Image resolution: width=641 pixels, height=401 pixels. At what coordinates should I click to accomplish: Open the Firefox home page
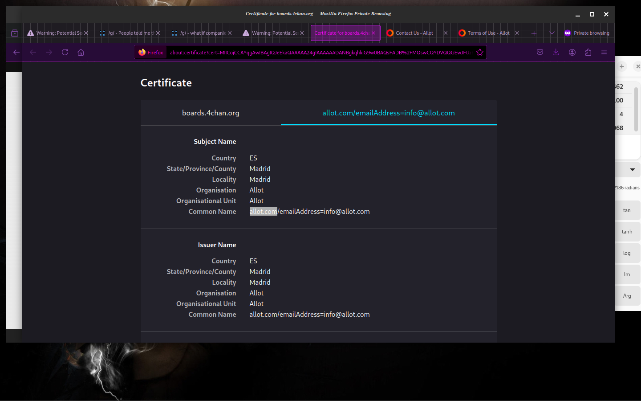(81, 52)
